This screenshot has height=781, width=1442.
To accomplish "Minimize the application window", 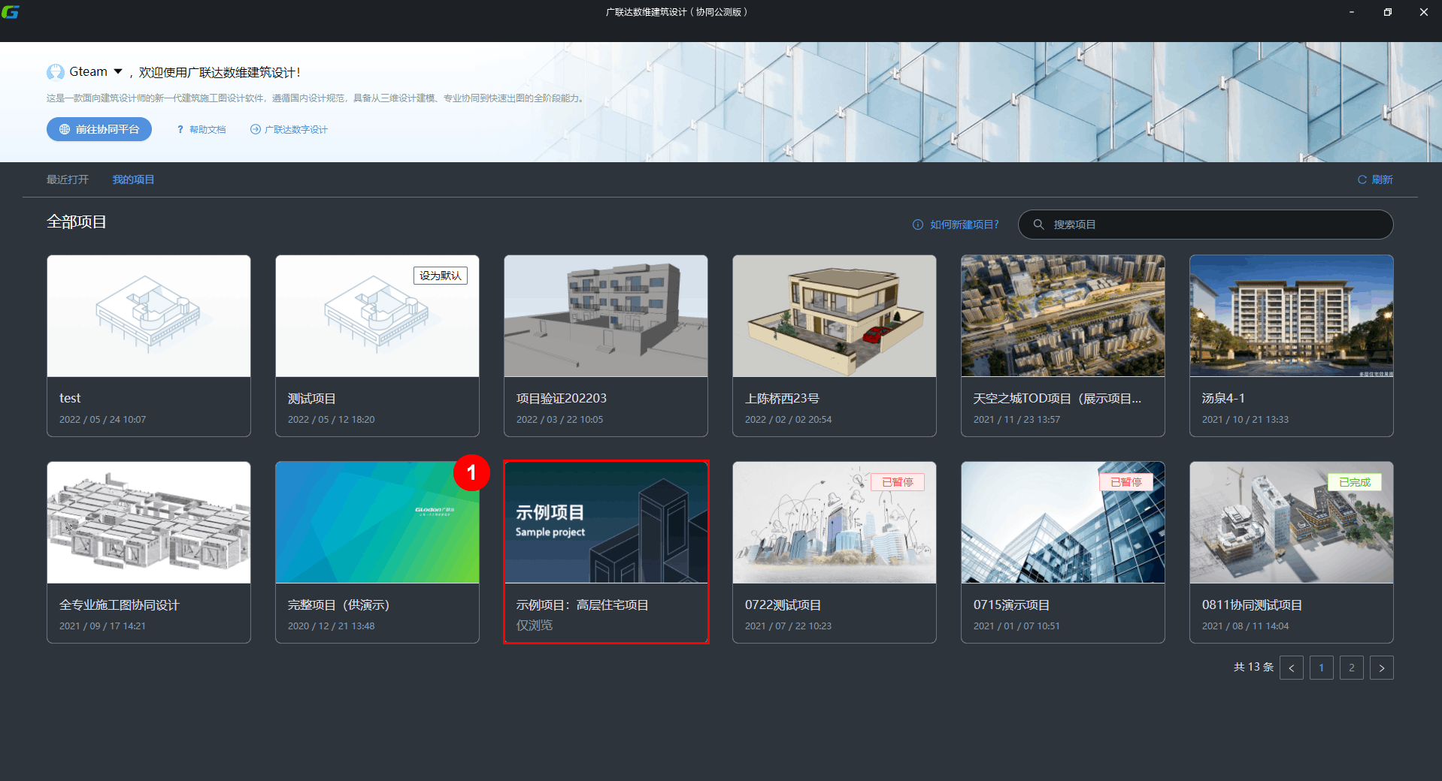I will pyautogui.click(x=1352, y=12).
